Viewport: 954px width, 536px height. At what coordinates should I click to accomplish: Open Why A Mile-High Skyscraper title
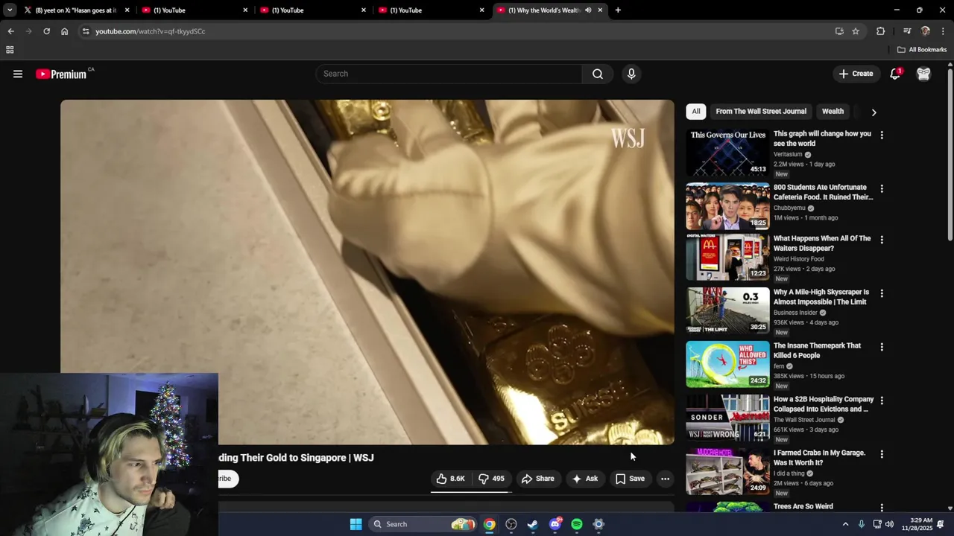coord(821,297)
